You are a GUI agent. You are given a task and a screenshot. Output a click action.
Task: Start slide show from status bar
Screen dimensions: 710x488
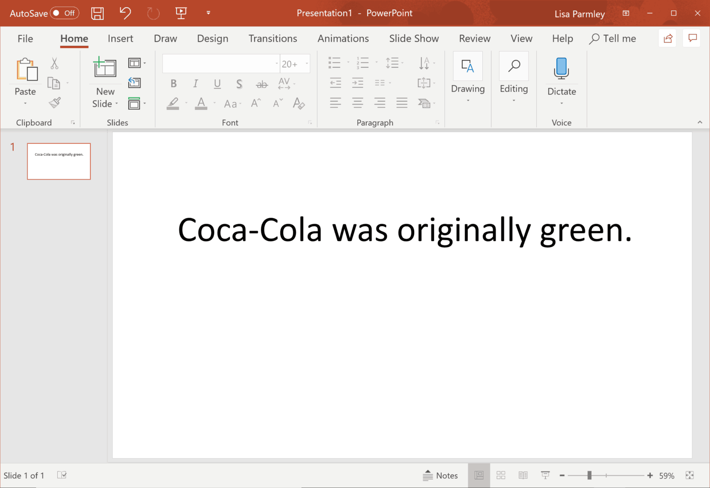(545, 475)
